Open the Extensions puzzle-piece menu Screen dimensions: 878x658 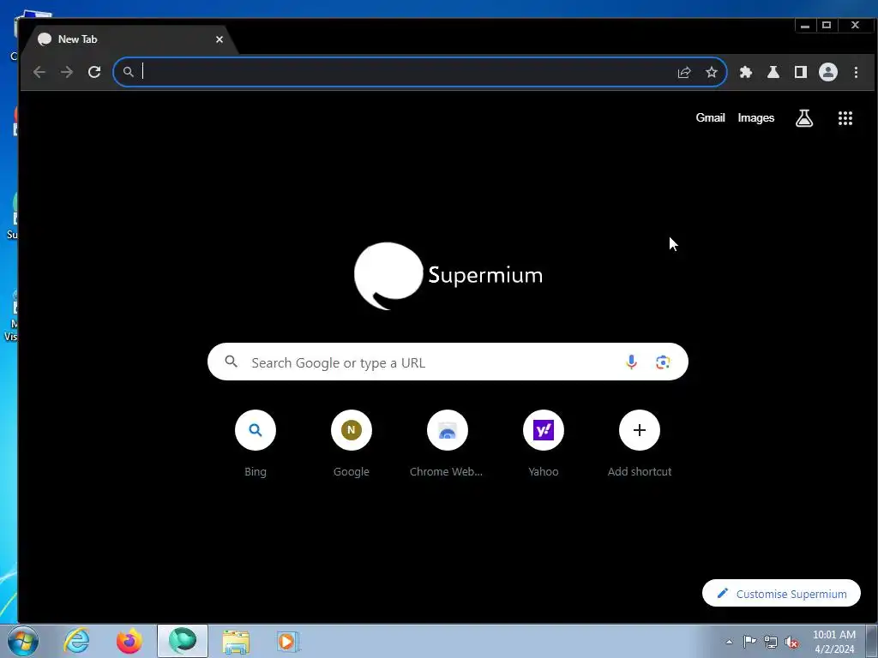pos(746,72)
